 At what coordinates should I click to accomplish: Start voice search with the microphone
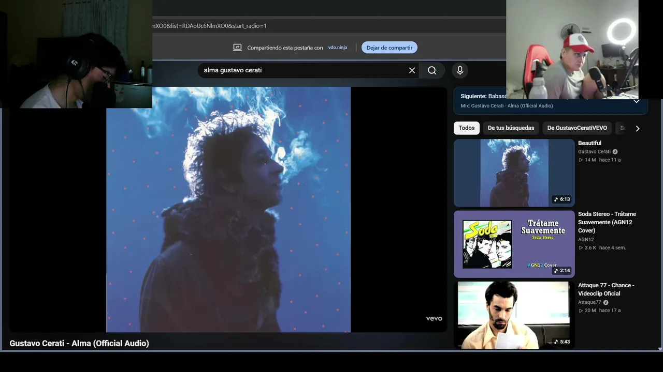(x=459, y=70)
